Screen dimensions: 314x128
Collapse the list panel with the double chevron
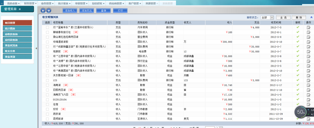(x=311, y=18)
